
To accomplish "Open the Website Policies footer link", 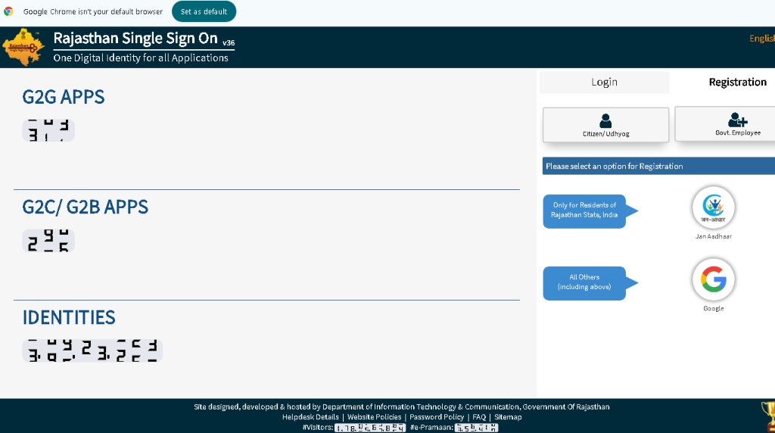I will [374, 417].
